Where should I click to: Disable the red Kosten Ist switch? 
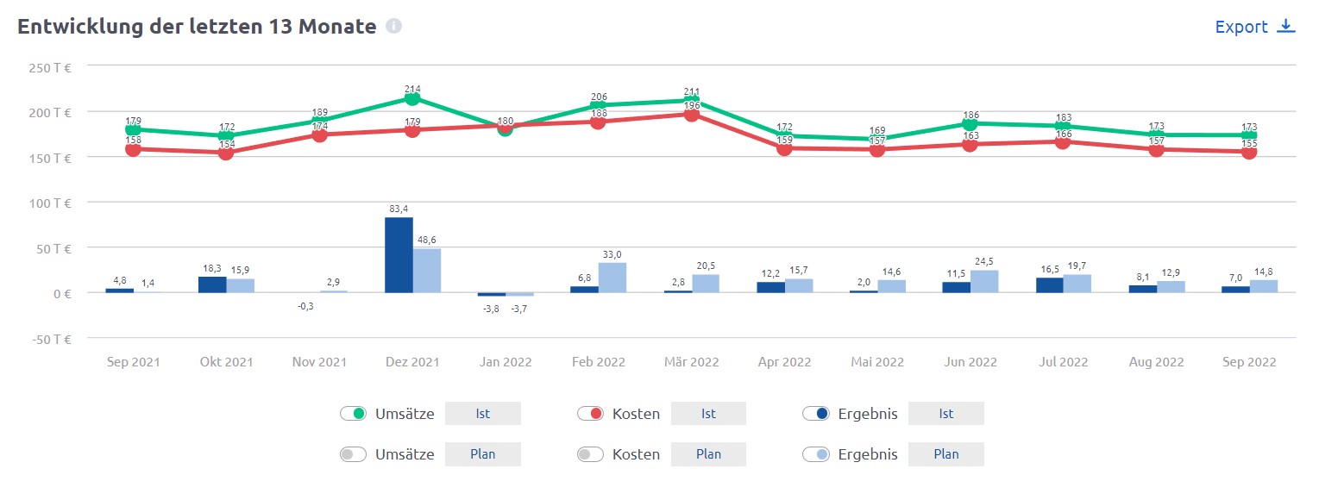(x=590, y=414)
